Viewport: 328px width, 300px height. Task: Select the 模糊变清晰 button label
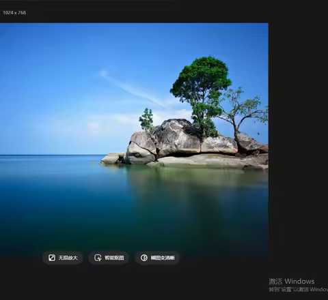pos(163,258)
